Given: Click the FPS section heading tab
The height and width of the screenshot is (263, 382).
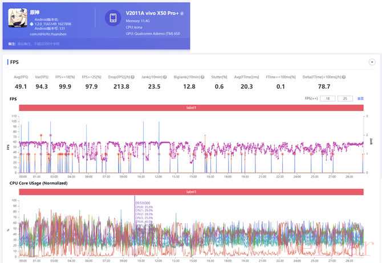Looking at the screenshot, I should [x=14, y=61].
